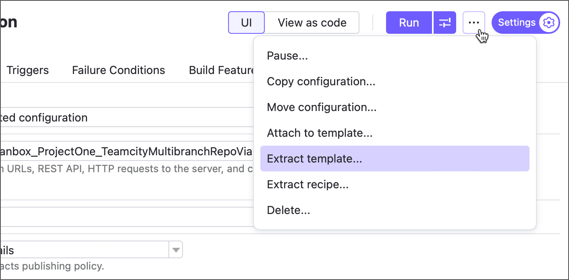Open the Settings button
This screenshot has height=280, width=569.
(517, 23)
